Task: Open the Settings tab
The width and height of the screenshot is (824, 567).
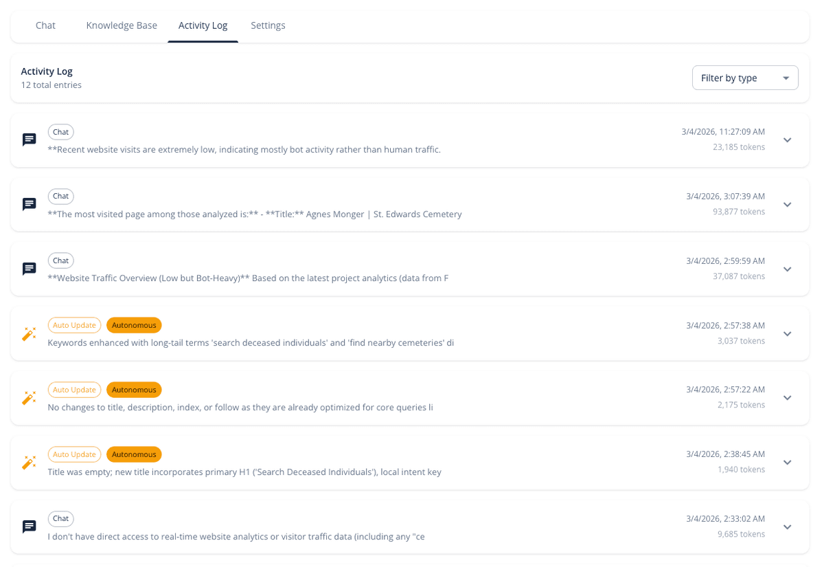Action: pyautogui.click(x=268, y=25)
